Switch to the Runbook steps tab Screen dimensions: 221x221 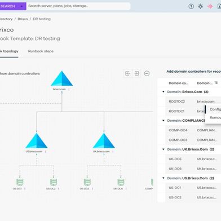click(x=41, y=51)
